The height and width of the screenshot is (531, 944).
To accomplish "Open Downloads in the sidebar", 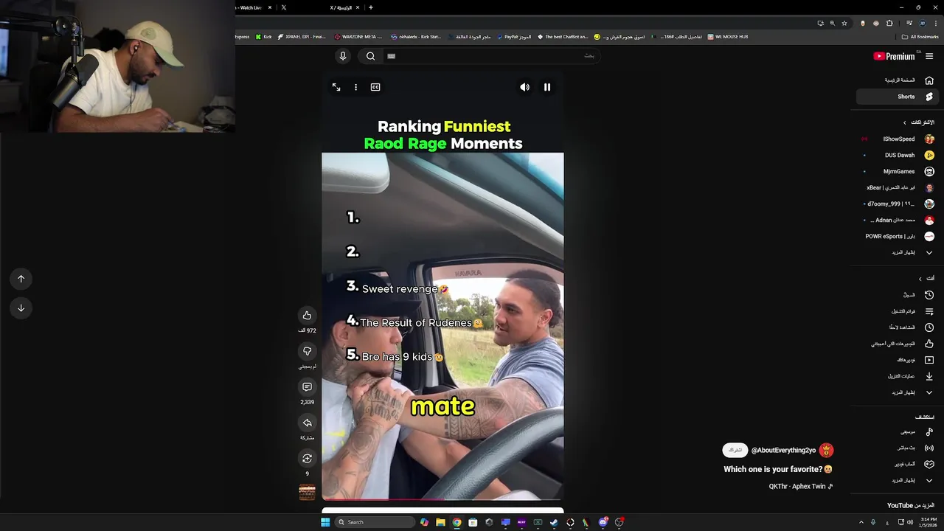I will [x=897, y=376].
